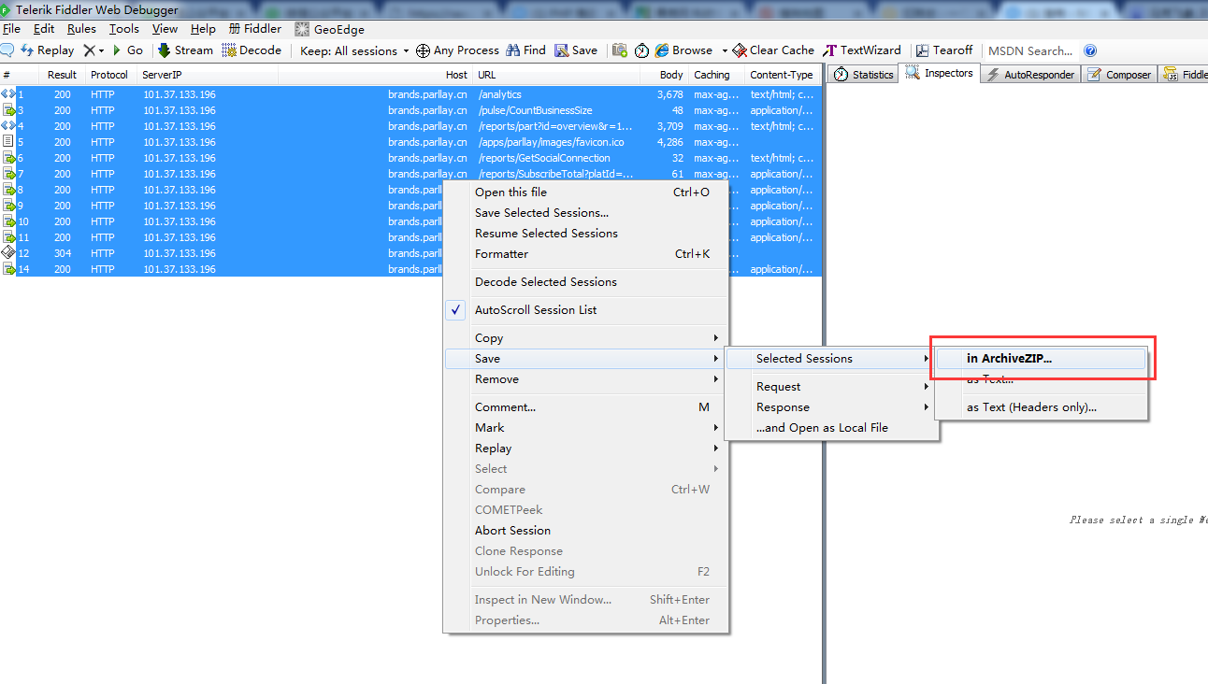
Task: Click Comment... in the context menu
Action: tap(585, 407)
